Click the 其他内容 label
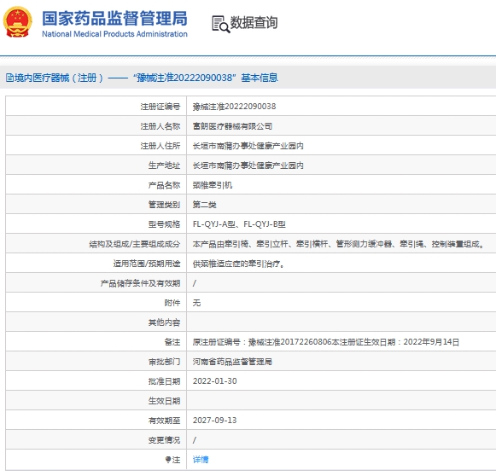This screenshot has height=476, width=496. tap(165, 322)
